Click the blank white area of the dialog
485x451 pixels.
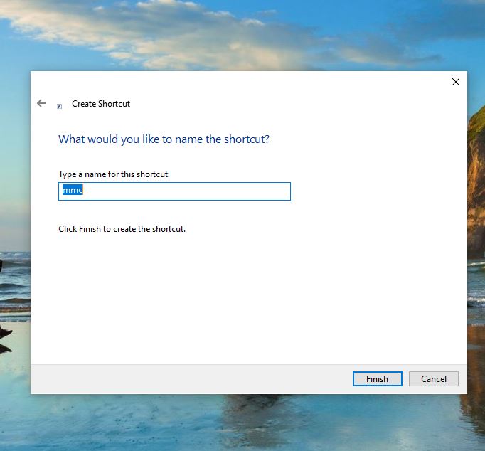point(249,299)
